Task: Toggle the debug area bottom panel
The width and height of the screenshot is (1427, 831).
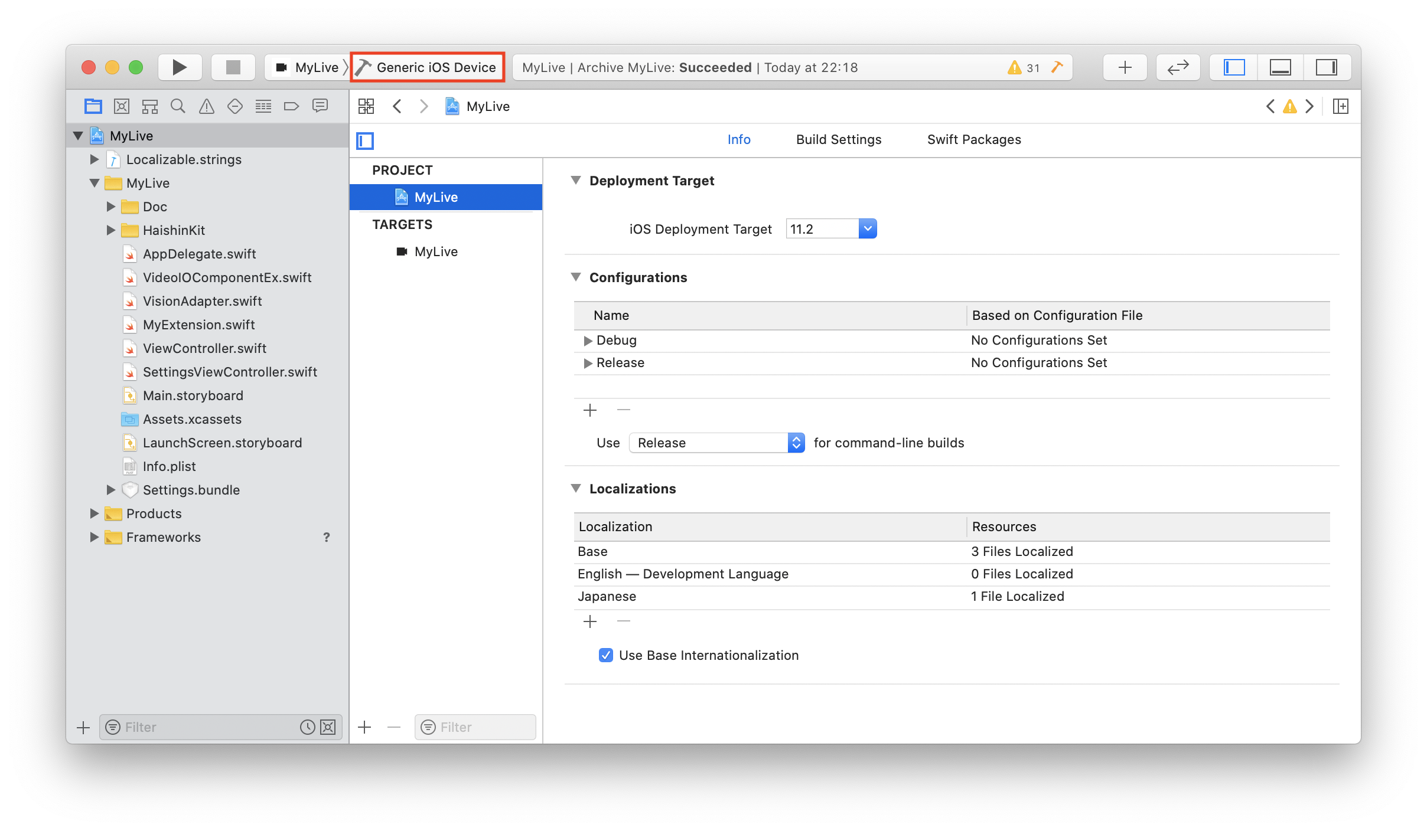Action: [x=1280, y=67]
